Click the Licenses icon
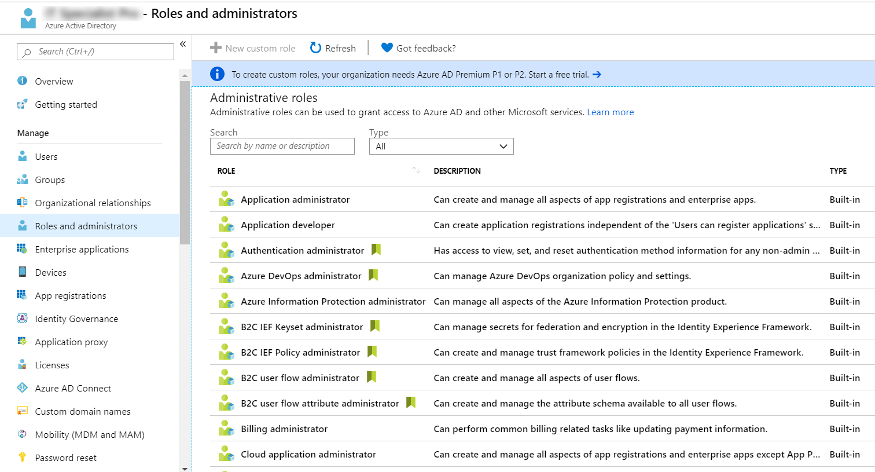This screenshot has height=472, width=875. click(22, 364)
